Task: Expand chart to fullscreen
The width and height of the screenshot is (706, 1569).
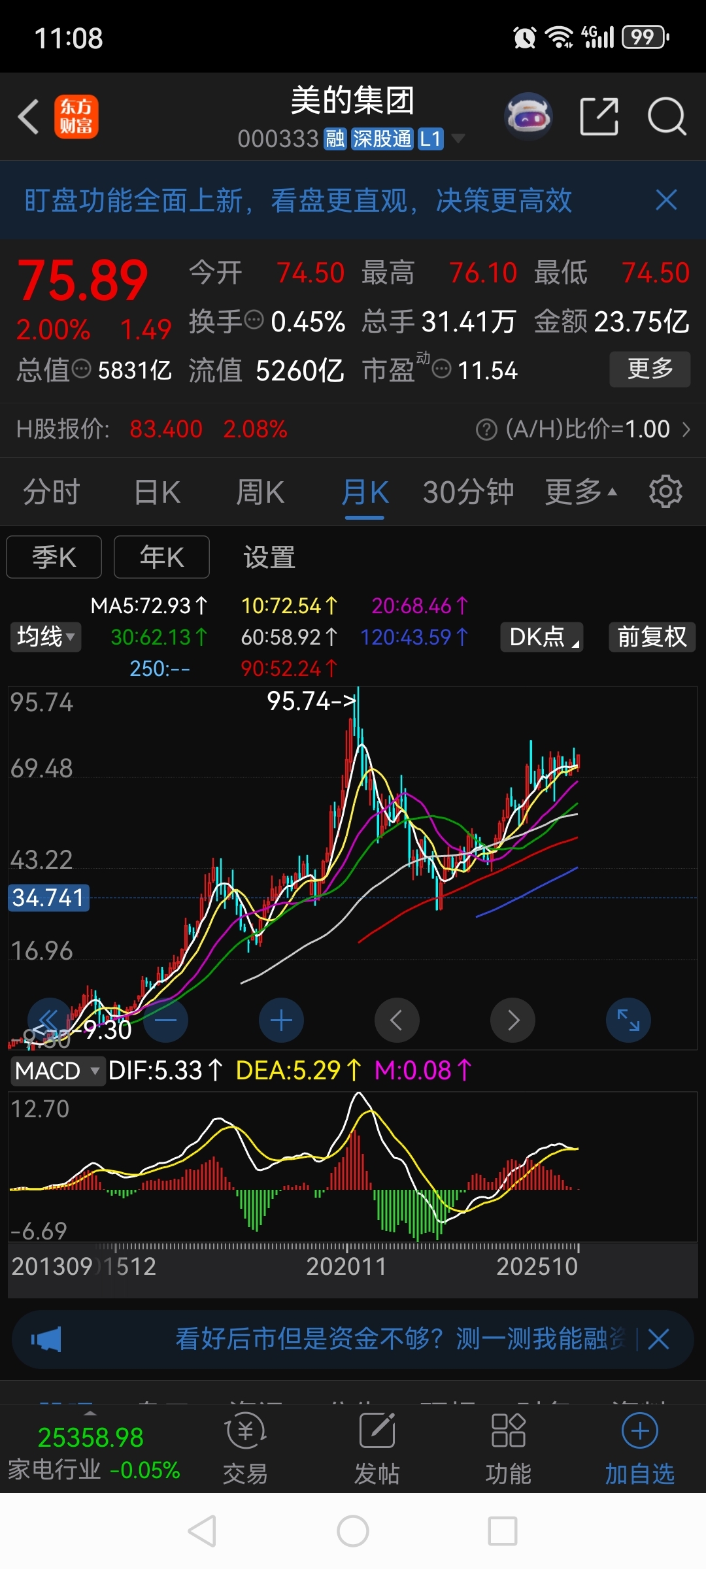Action: pos(628,1021)
